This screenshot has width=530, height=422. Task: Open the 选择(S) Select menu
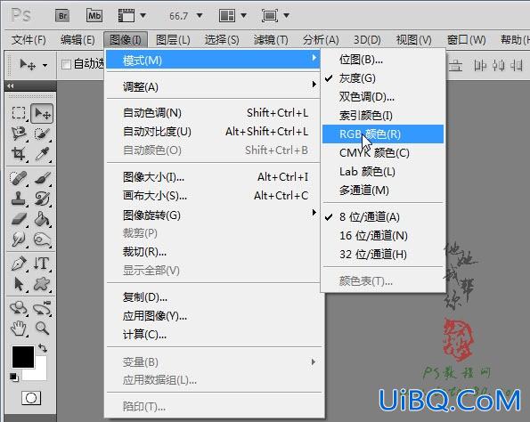click(x=222, y=40)
